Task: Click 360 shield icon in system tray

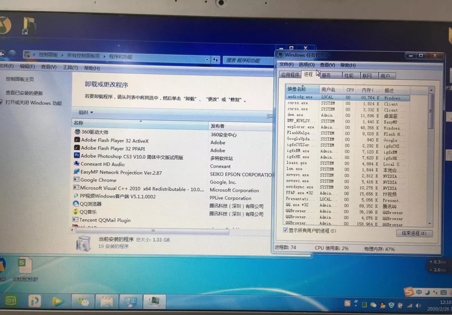Action: pyautogui.click(x=391, y=305)
